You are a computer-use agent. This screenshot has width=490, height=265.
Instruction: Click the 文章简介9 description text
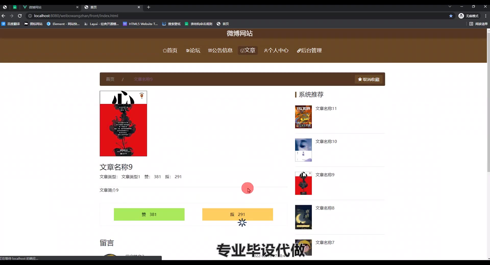pos(109,190)
